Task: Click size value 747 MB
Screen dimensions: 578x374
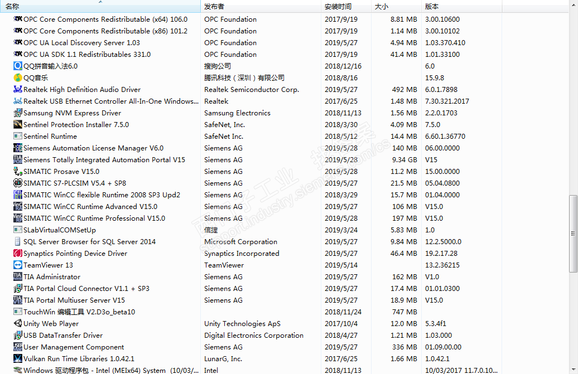Action: click(404, 312)
